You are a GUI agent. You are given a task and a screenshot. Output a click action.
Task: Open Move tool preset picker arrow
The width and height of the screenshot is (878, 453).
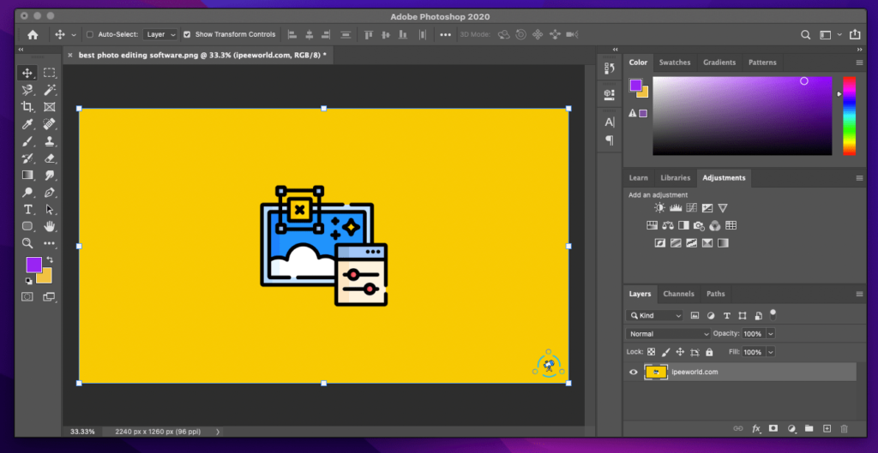(74, 34)
